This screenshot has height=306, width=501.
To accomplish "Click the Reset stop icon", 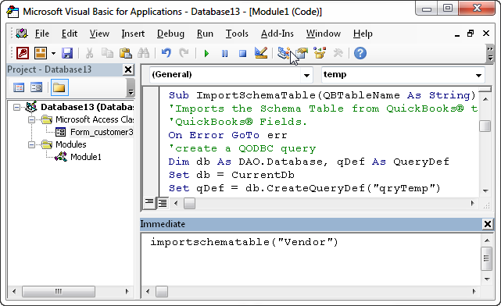I will 243,53.
